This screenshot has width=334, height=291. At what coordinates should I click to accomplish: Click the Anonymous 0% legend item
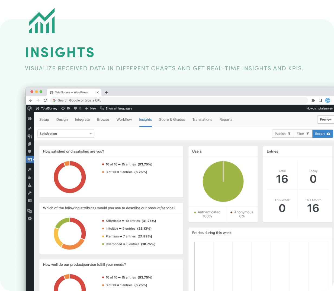point(242,214)
